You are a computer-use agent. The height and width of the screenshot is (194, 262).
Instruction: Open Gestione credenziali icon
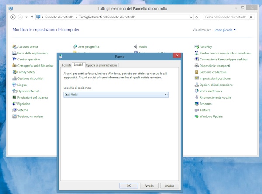(196, 72)
